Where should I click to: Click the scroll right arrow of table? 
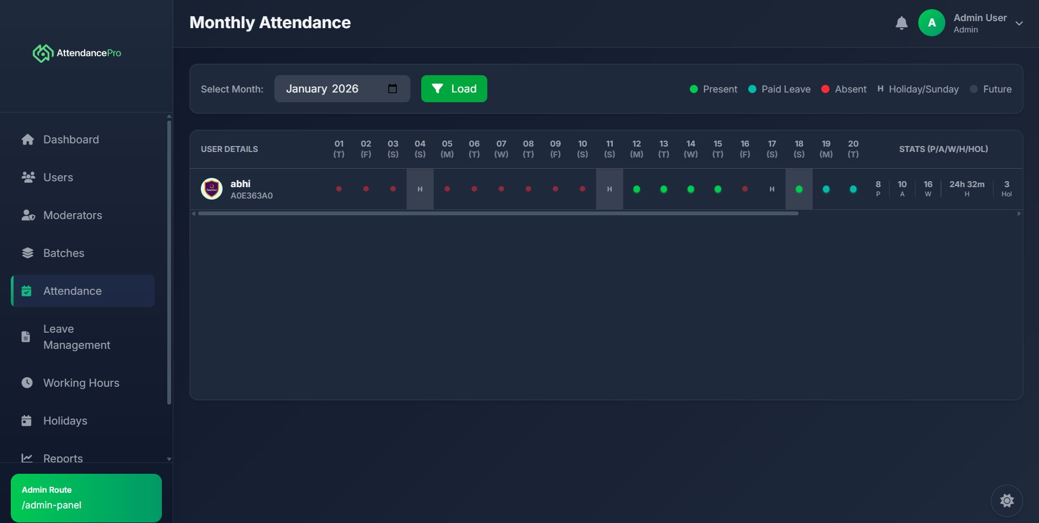tap(1019, 214)
